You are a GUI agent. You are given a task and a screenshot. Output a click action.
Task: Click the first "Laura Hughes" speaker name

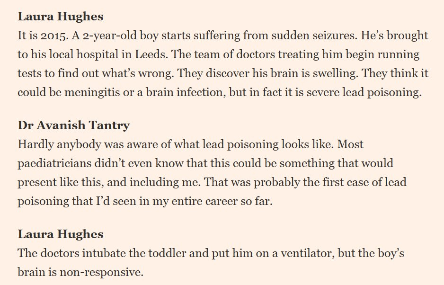click(61, 17)
